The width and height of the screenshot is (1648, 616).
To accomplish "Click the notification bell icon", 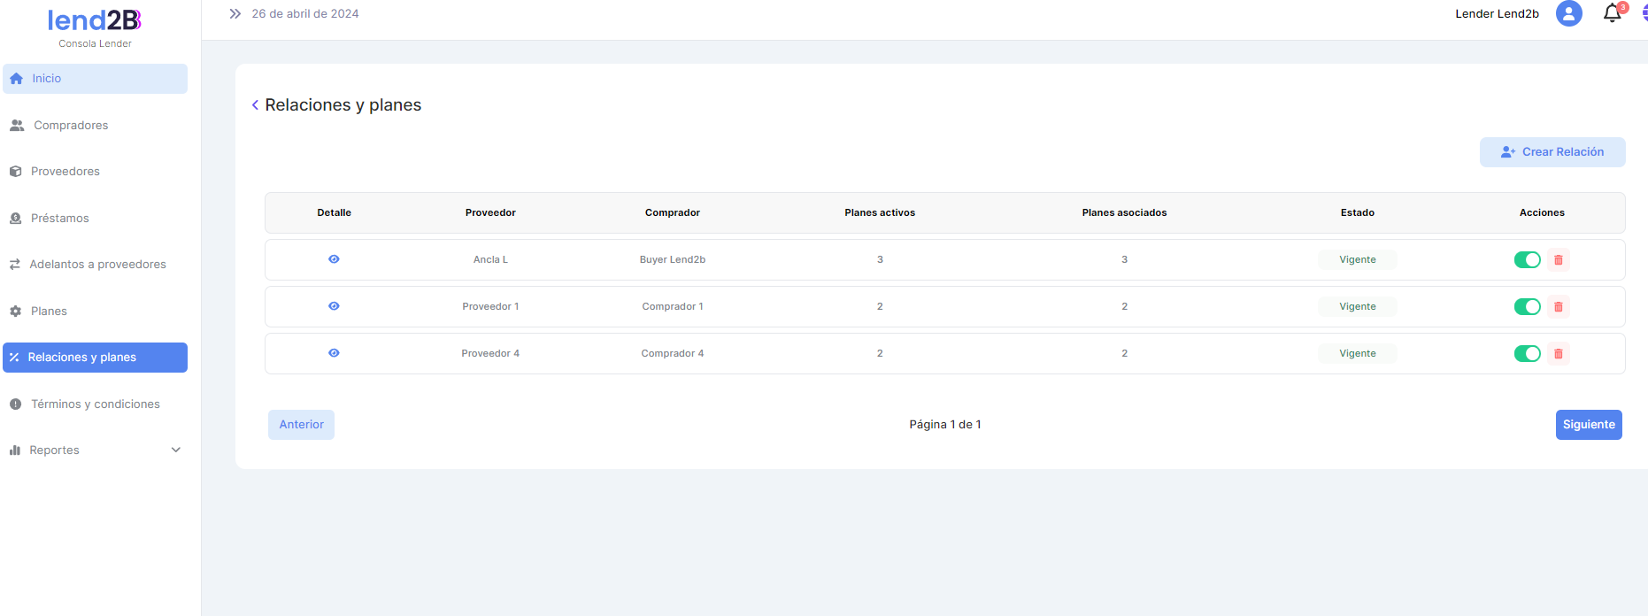I will tap(1613, 13).
